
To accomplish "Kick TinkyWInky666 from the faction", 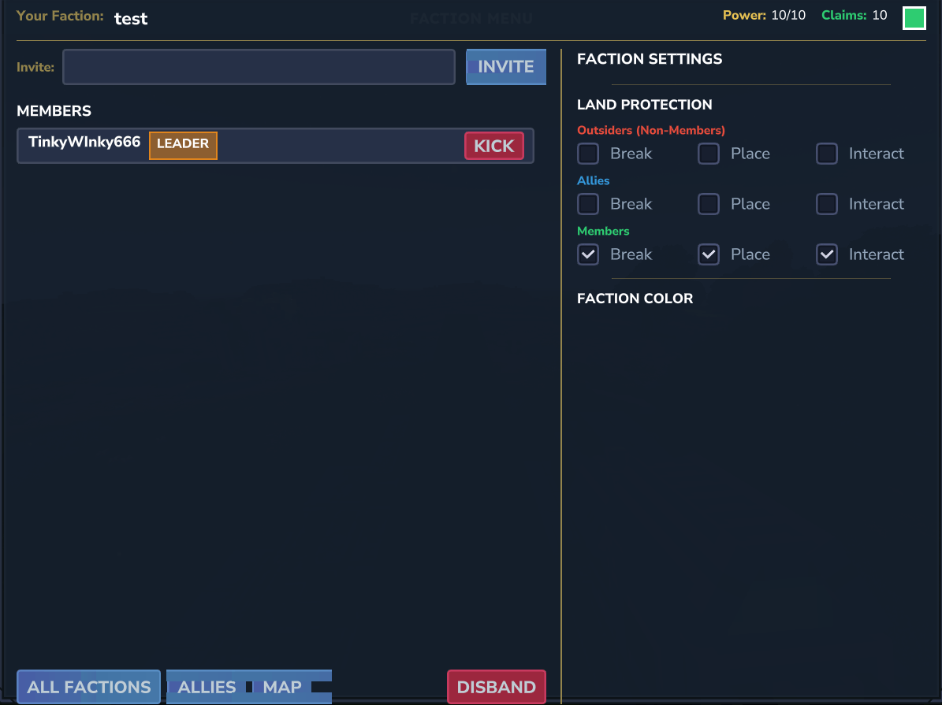I will pos(493,146).
